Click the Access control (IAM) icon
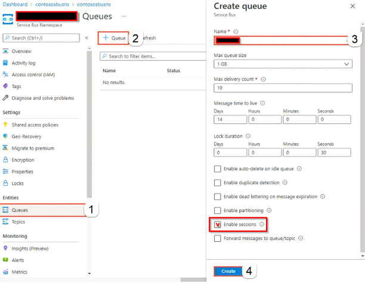Image resolution: width=365 pixels, height=283 pixels. 5,74
